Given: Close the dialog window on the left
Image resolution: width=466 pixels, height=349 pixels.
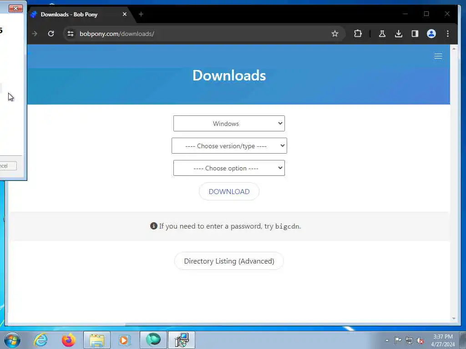Looking at the screenshot, I should pos(15,8).
